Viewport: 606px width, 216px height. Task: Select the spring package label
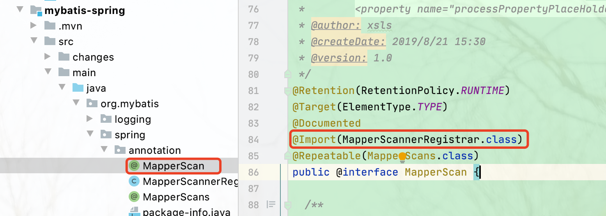coord(130,135)
